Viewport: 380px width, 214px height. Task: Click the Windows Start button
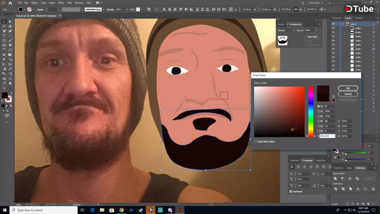[5, 210]
